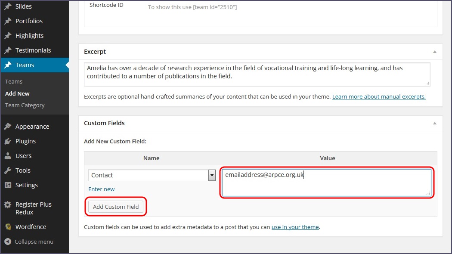Select the Team Category submenu item
Viewport: 452px width, 254px height.
pyautogui.click(x=25, y=105)
